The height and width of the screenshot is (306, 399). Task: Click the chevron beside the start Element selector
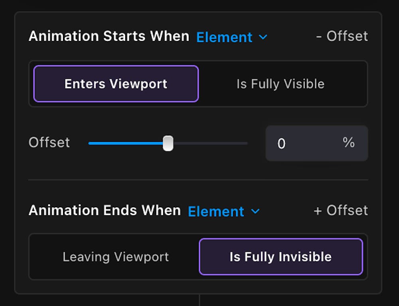[263, 37]
